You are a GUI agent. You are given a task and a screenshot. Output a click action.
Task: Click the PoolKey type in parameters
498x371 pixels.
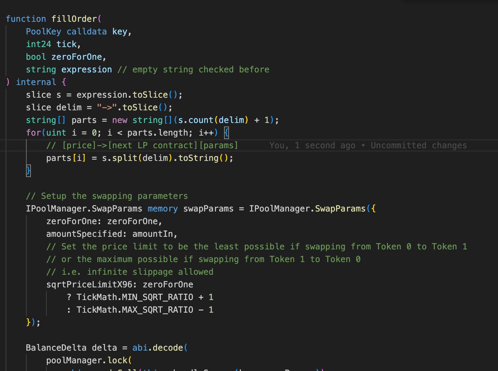coord(44,31)
